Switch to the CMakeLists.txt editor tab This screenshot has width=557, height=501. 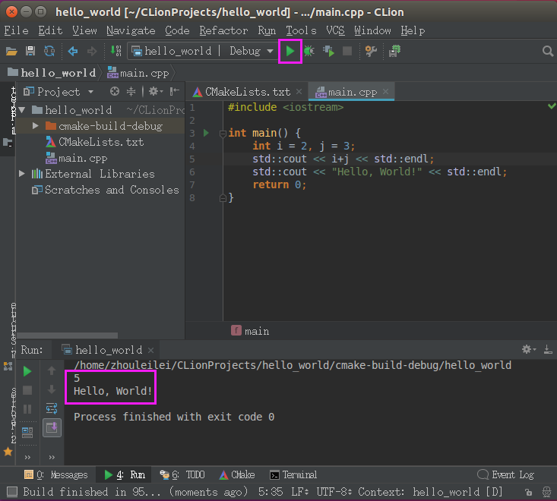pyautogui.click(x=247, y=92)
